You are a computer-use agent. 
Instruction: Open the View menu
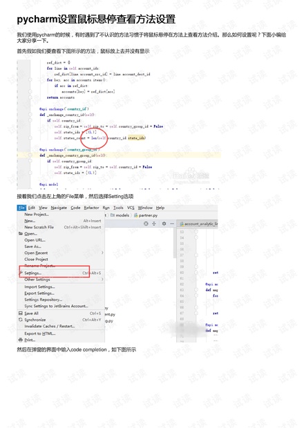tap(43, 208)
